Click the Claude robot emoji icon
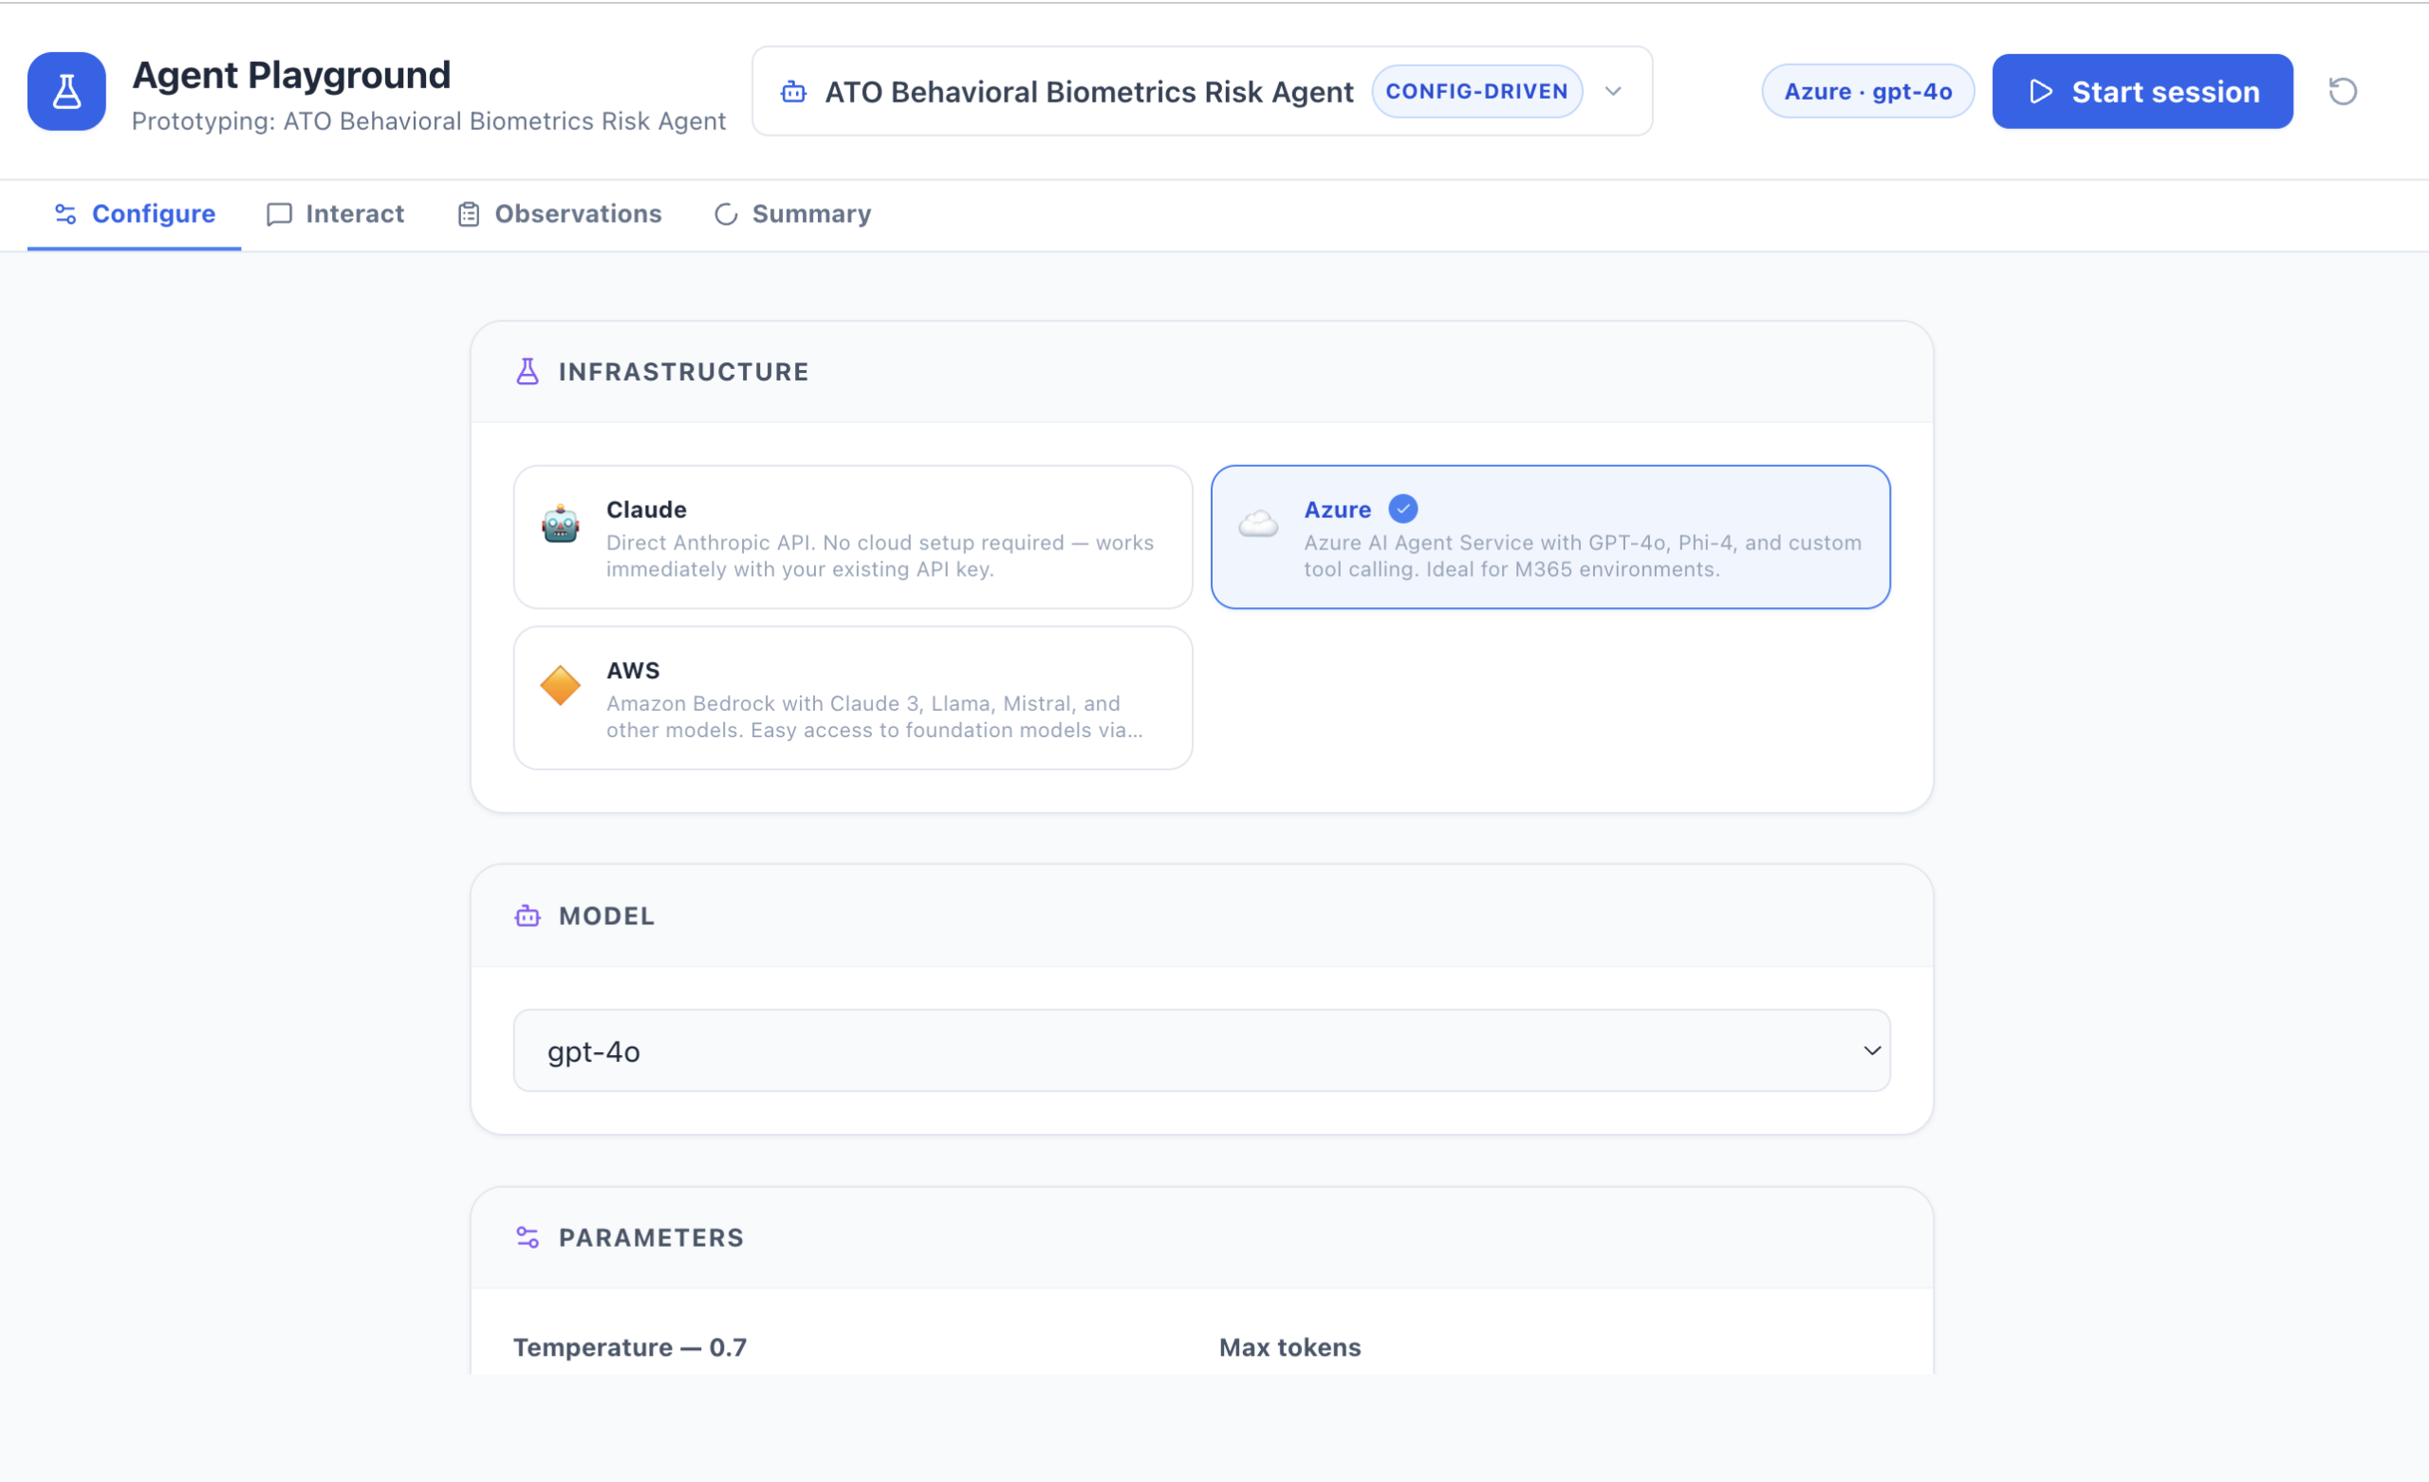Screen dimensions: 2429x1482 [560, 524]
